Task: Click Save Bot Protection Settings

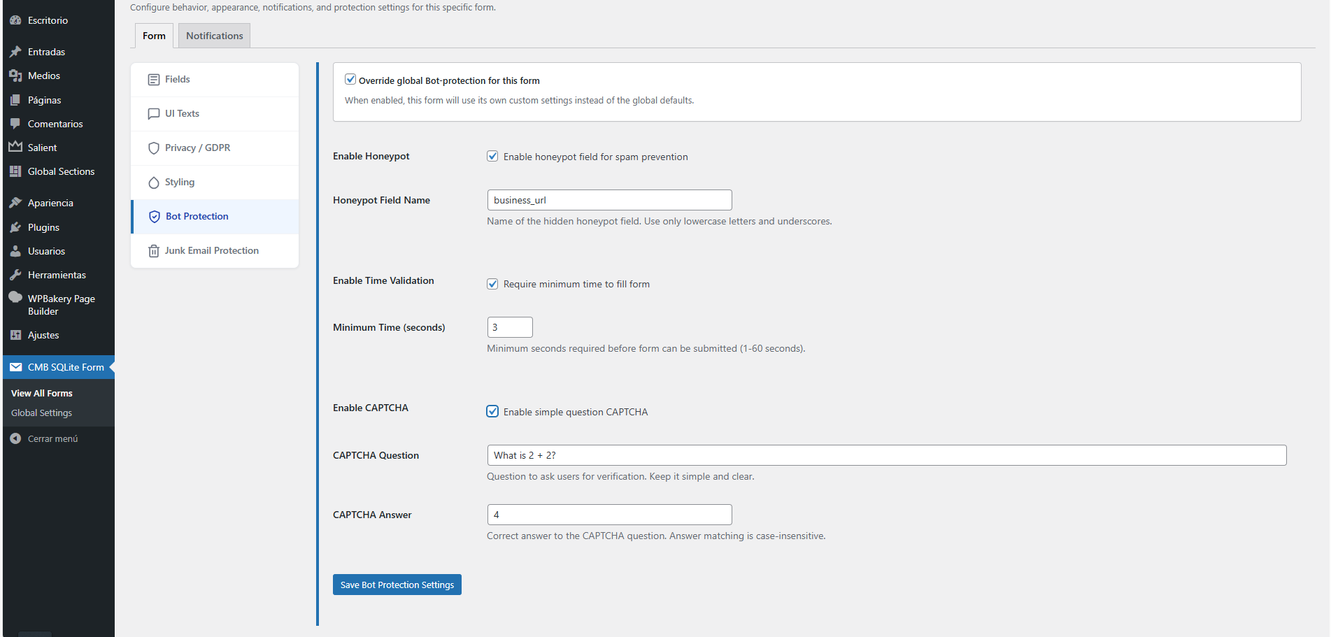Action: [397, 585]
